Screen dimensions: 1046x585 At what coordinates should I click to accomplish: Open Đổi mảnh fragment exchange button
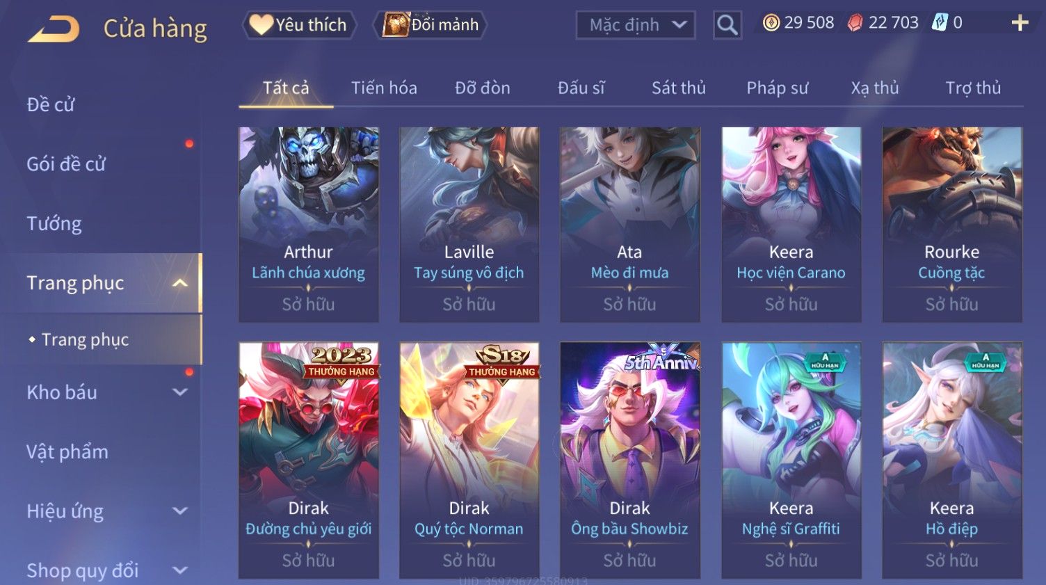tap(430, 25)
